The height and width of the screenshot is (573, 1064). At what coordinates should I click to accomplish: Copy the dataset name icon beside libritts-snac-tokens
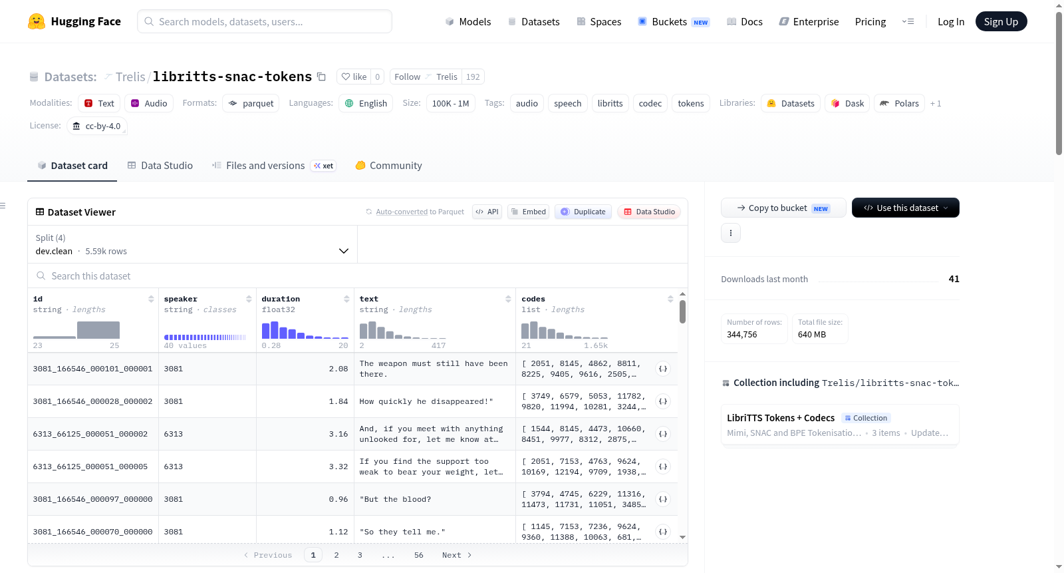(x=321, y=77)
